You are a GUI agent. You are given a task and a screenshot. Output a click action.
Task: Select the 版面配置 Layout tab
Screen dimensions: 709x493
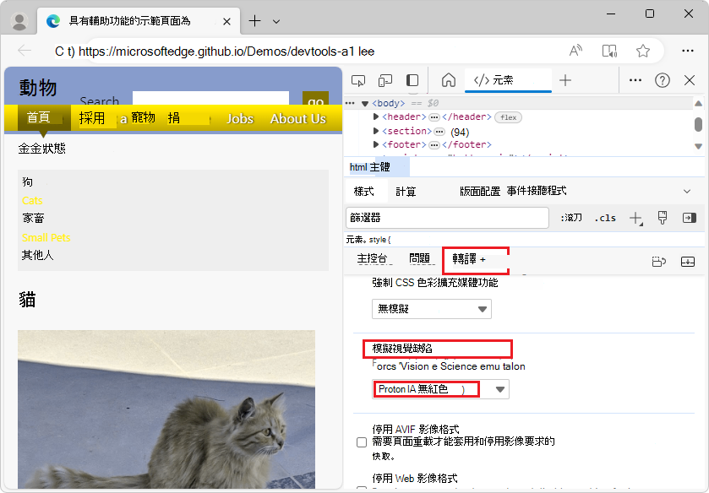pos(480,191)
